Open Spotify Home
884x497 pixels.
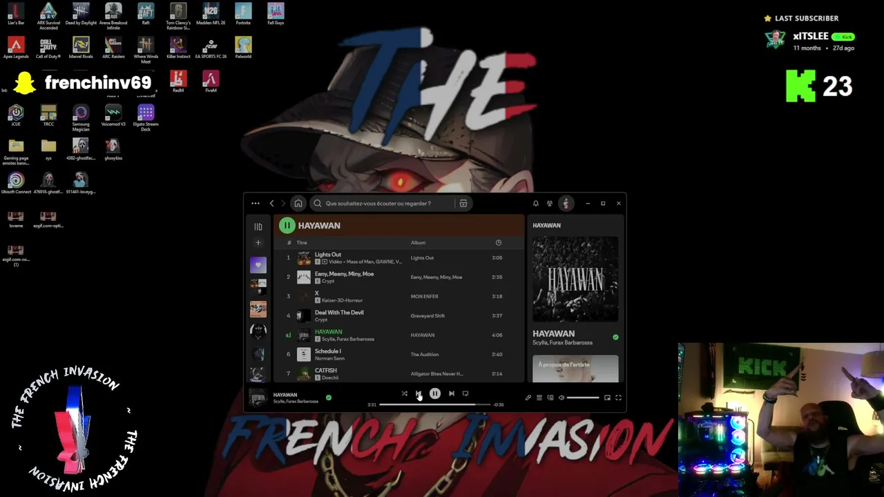click(x=298, y=204)
